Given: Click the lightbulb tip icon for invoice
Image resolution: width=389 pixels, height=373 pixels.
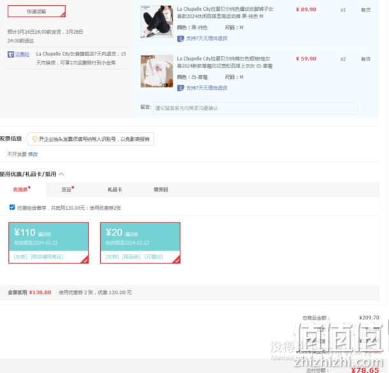Looking at the screenshot, I should click(x=34, y=139).
